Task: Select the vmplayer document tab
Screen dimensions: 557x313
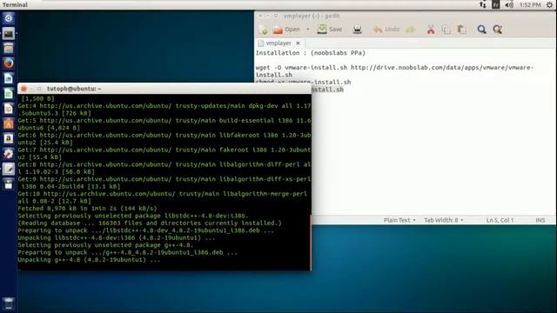Action: click(278, 43)
